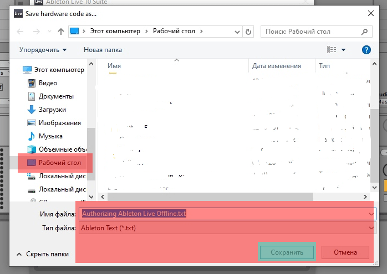Click the computer icon in address bar
This screenshot has width=387, height=274.
[74, 32]
